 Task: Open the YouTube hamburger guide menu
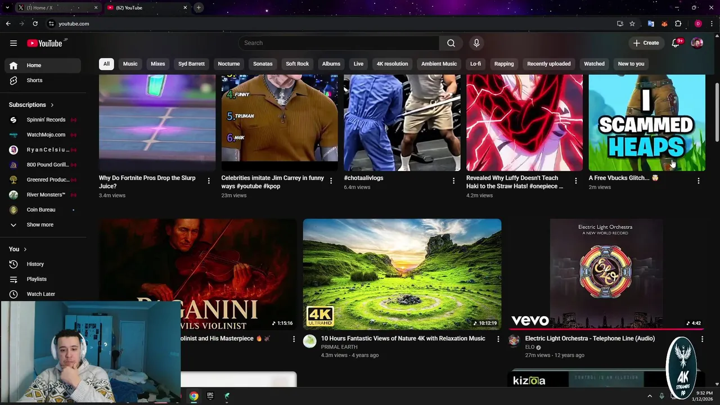pos(13,43)
